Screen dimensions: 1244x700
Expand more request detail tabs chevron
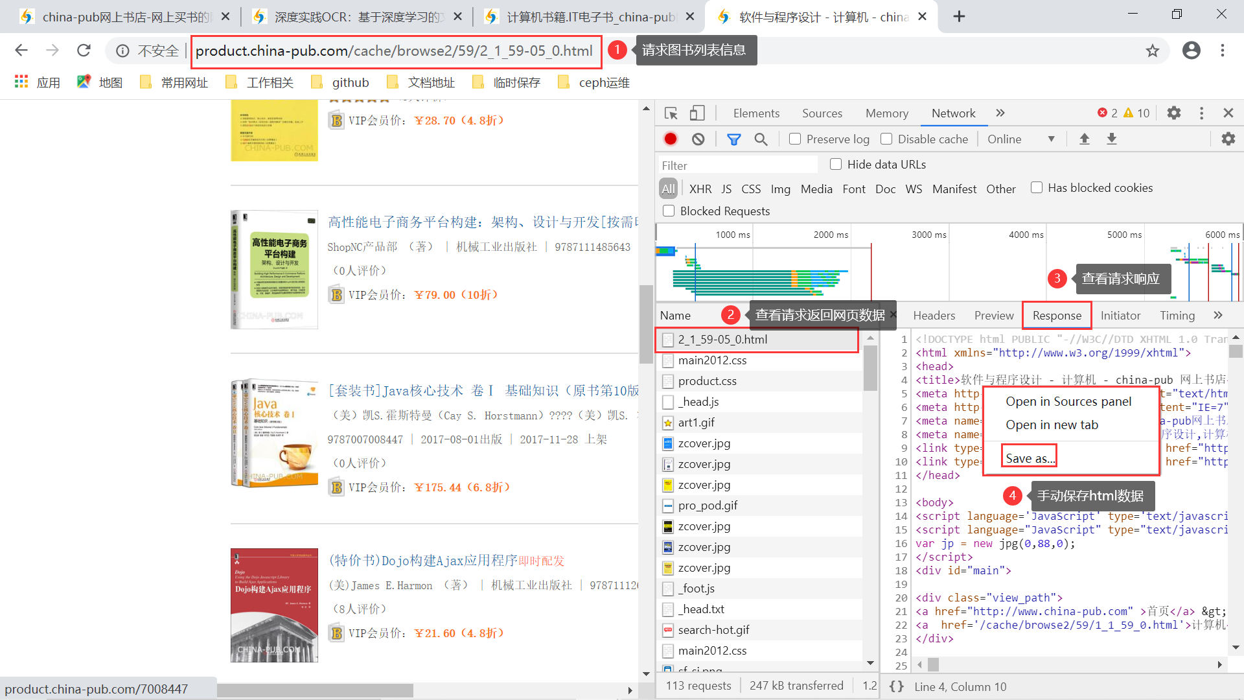[x=1218, y=315]
